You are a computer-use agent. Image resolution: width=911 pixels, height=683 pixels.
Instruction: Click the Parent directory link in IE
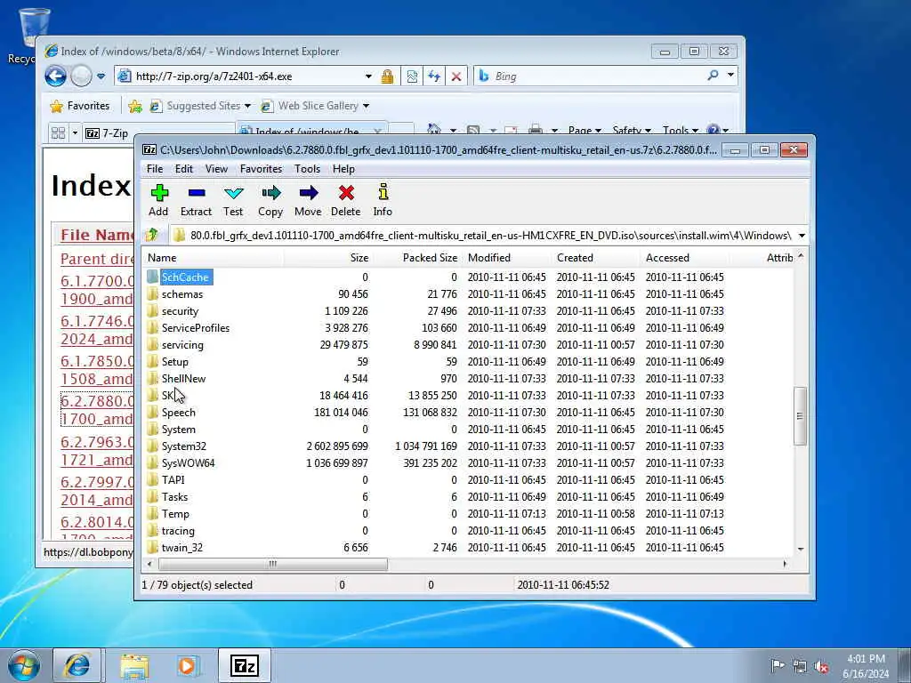pyautogui.click(x=96, y=259)
